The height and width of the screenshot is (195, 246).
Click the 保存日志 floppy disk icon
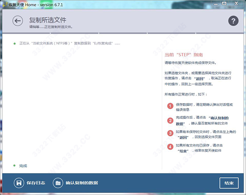point(19,183)
